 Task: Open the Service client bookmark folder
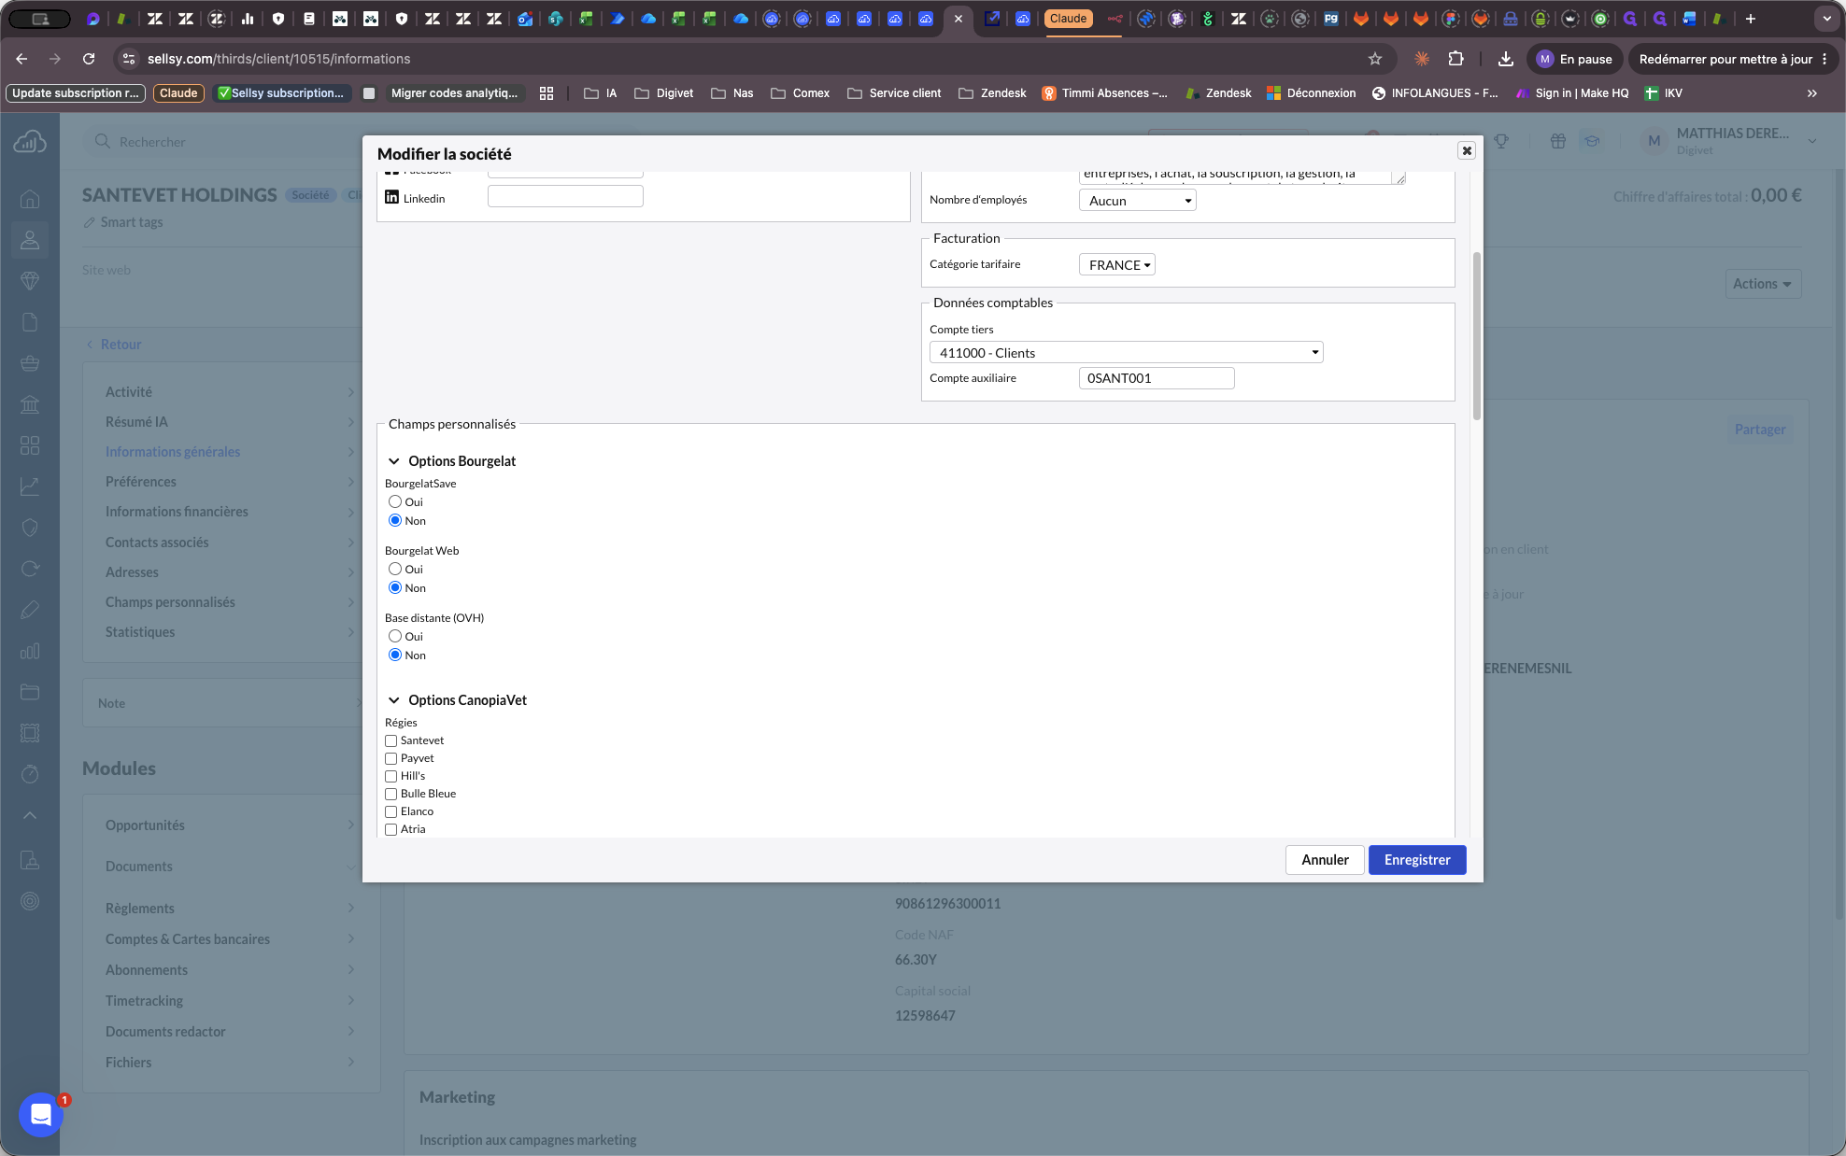click(x=894, y=93)
